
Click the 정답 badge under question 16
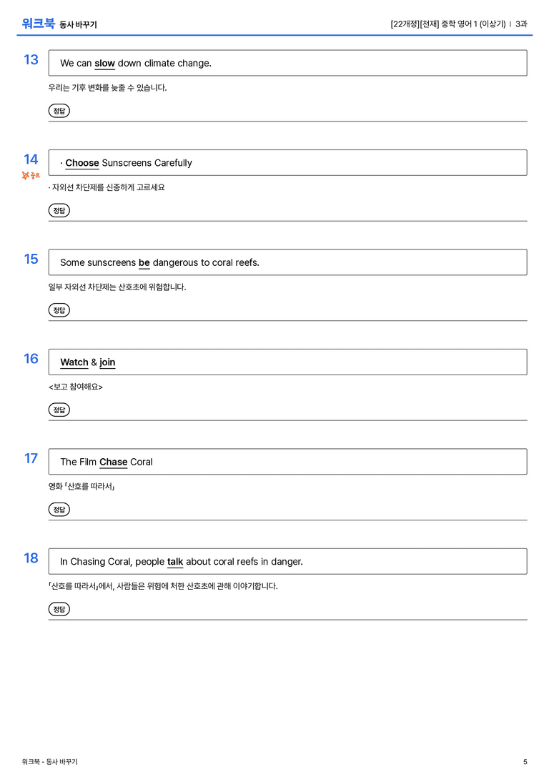coord(59,410)
